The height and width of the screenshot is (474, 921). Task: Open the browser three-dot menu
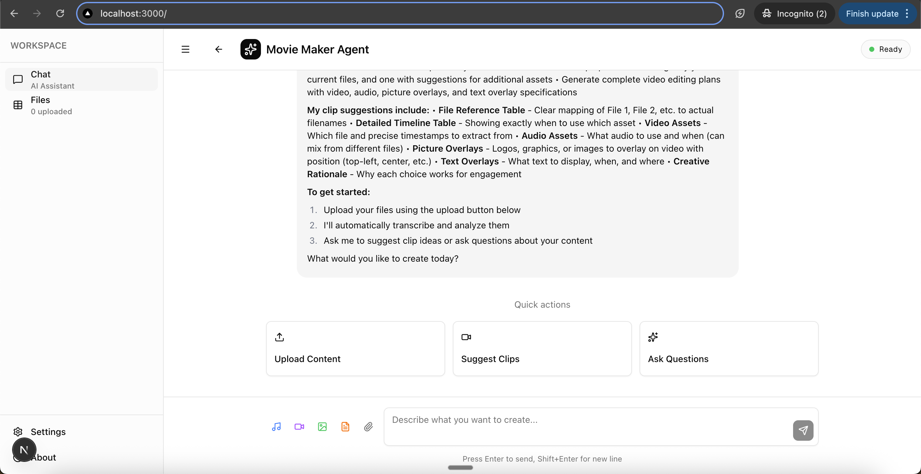point(907,13)
